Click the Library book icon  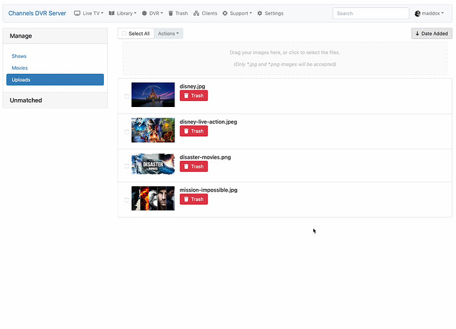point(112,13)
